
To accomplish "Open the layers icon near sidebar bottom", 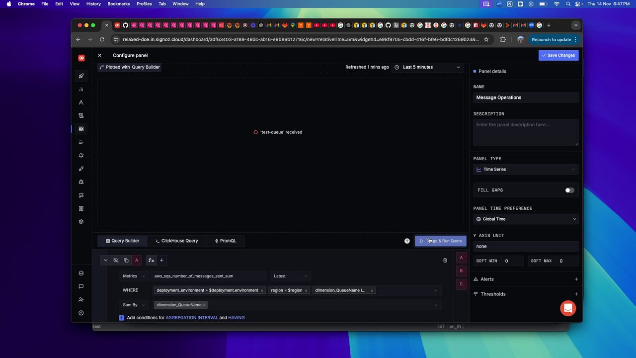I will tap(81, 273).
